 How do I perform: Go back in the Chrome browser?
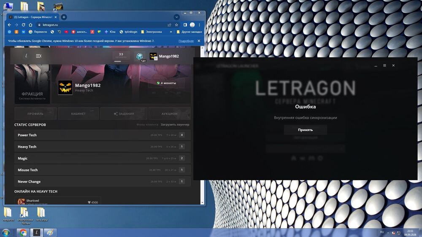tap(9, 25)
